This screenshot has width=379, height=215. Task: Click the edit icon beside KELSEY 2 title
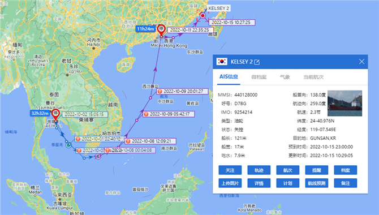pos(257,62)
